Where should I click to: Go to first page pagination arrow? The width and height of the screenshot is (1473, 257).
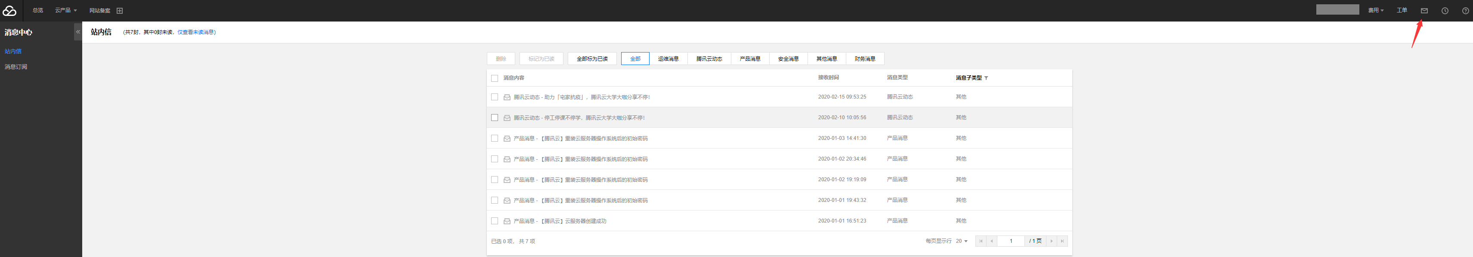coord(981,241)
